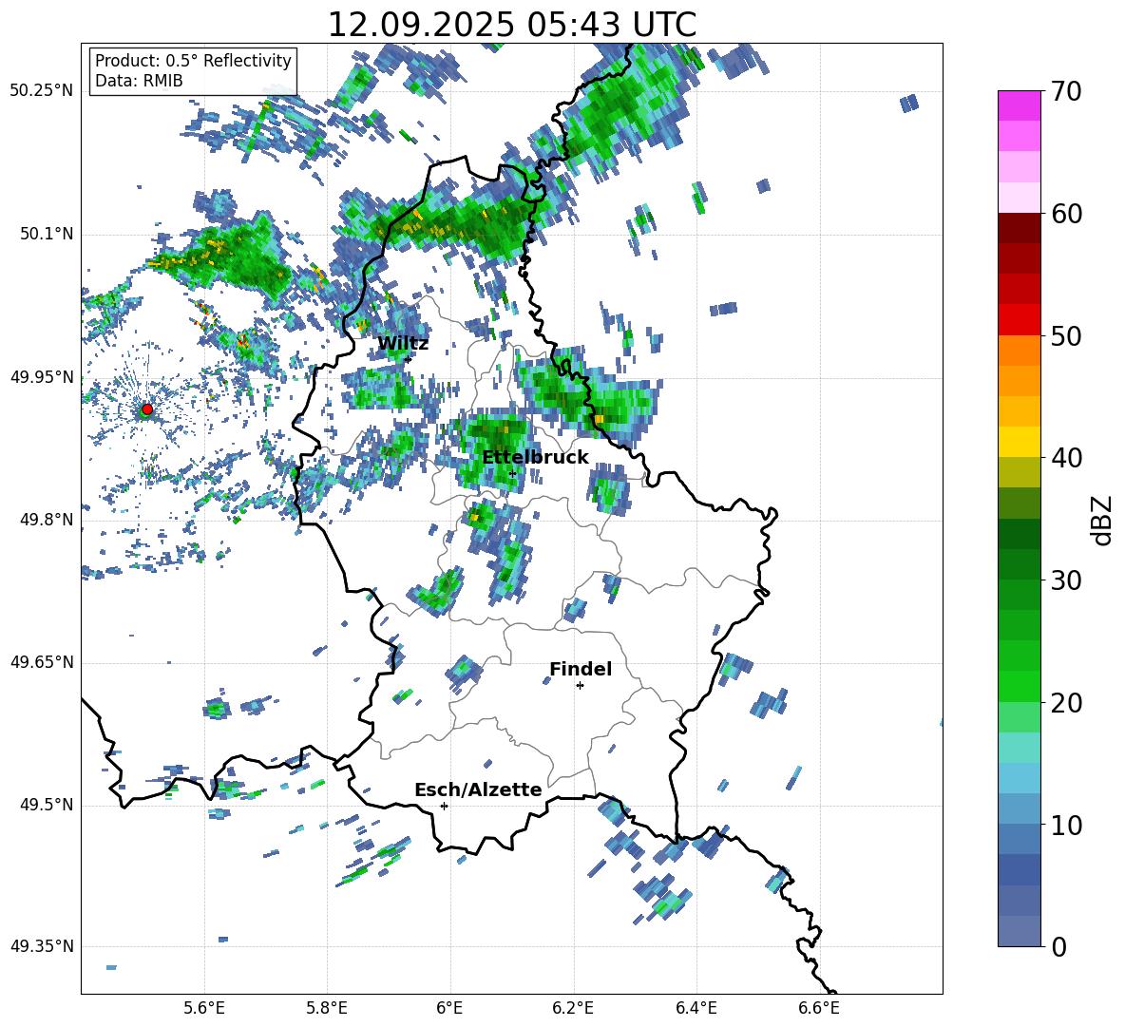Click the Findel station label
This screenshot has height=1027, width=1125.
[x=581, y=669]
